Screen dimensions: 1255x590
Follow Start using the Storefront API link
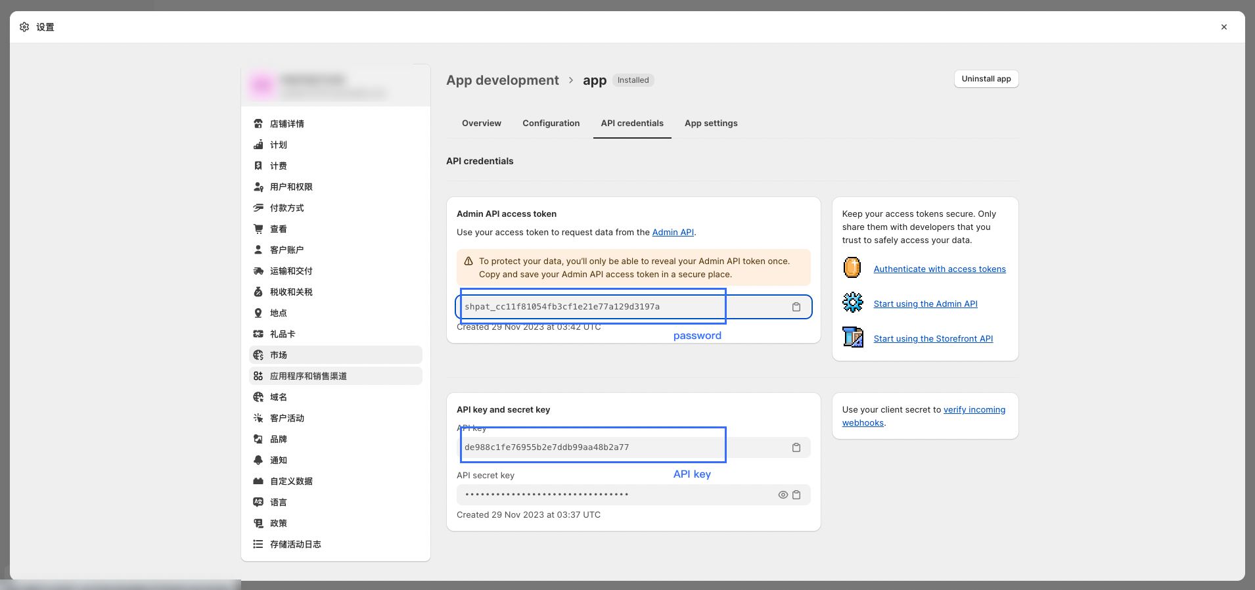coord(932,339)
